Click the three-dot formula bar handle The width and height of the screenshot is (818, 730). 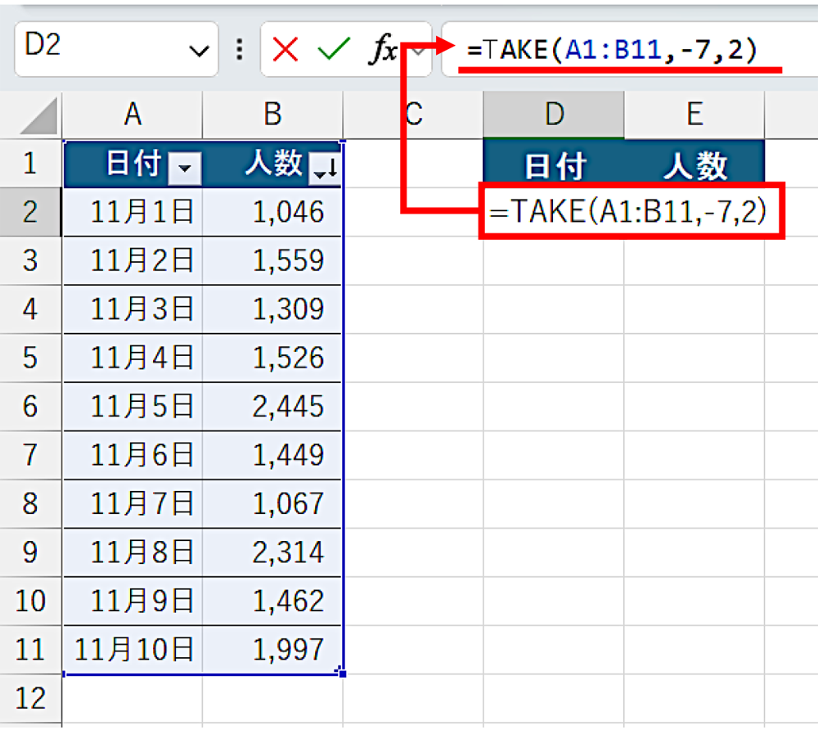tap(240, 50)
